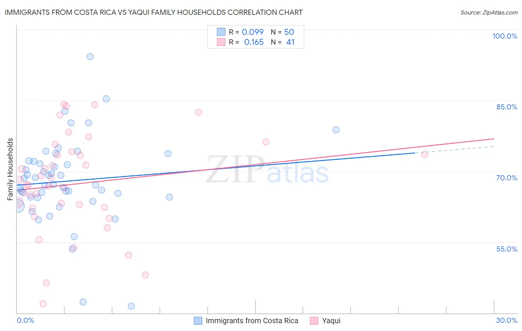The width and height of the screenshot is (522, 331).
Task: Click the pink Yaqui legend swatch
Action: point(314,321)
